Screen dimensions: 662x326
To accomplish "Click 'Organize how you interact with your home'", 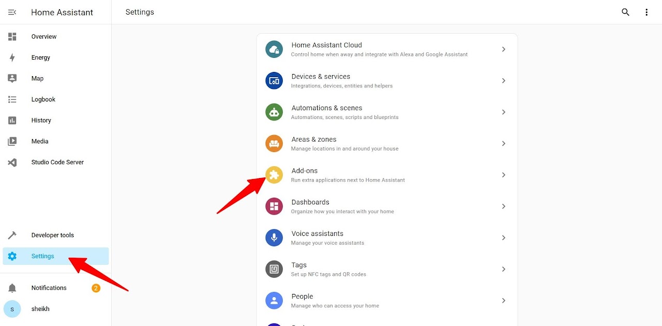I will [x=342, y=212].
